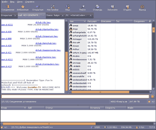Toggle the checkbox in bottom status bar
The width and height of the screenshot is (156, 130).
click(2, 127)
